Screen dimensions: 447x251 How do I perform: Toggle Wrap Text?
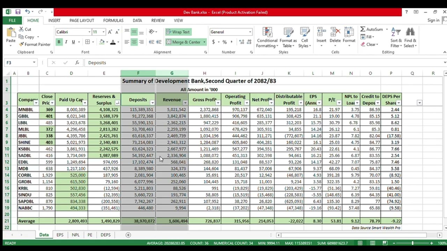178,32
